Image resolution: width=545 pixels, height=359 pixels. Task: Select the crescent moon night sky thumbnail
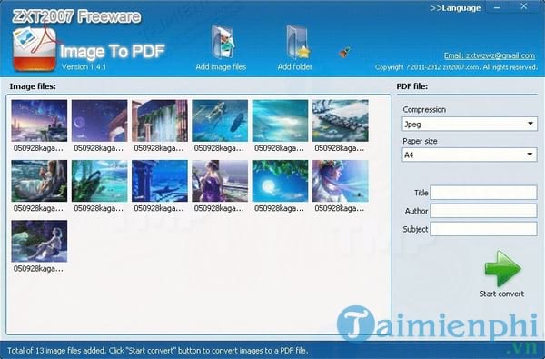[x=99, y=121]
